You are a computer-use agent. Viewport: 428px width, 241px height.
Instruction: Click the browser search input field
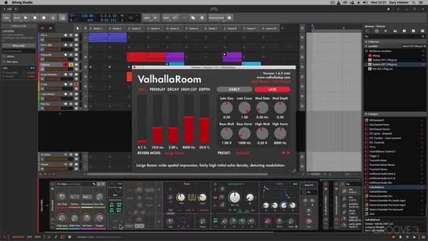[395, 36]
